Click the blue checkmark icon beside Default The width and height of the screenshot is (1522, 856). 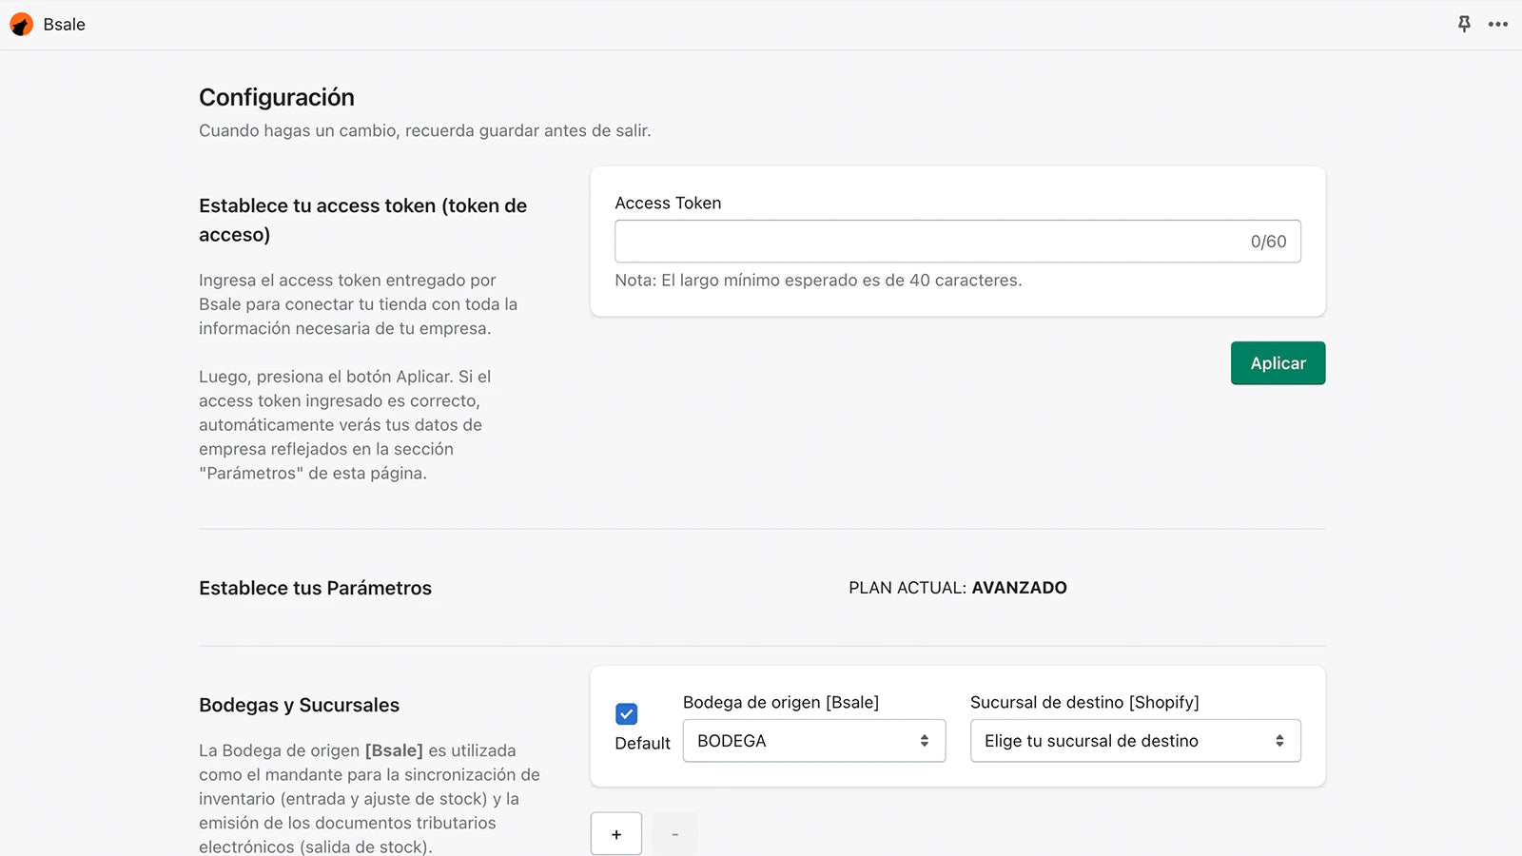tap(626, 713)
